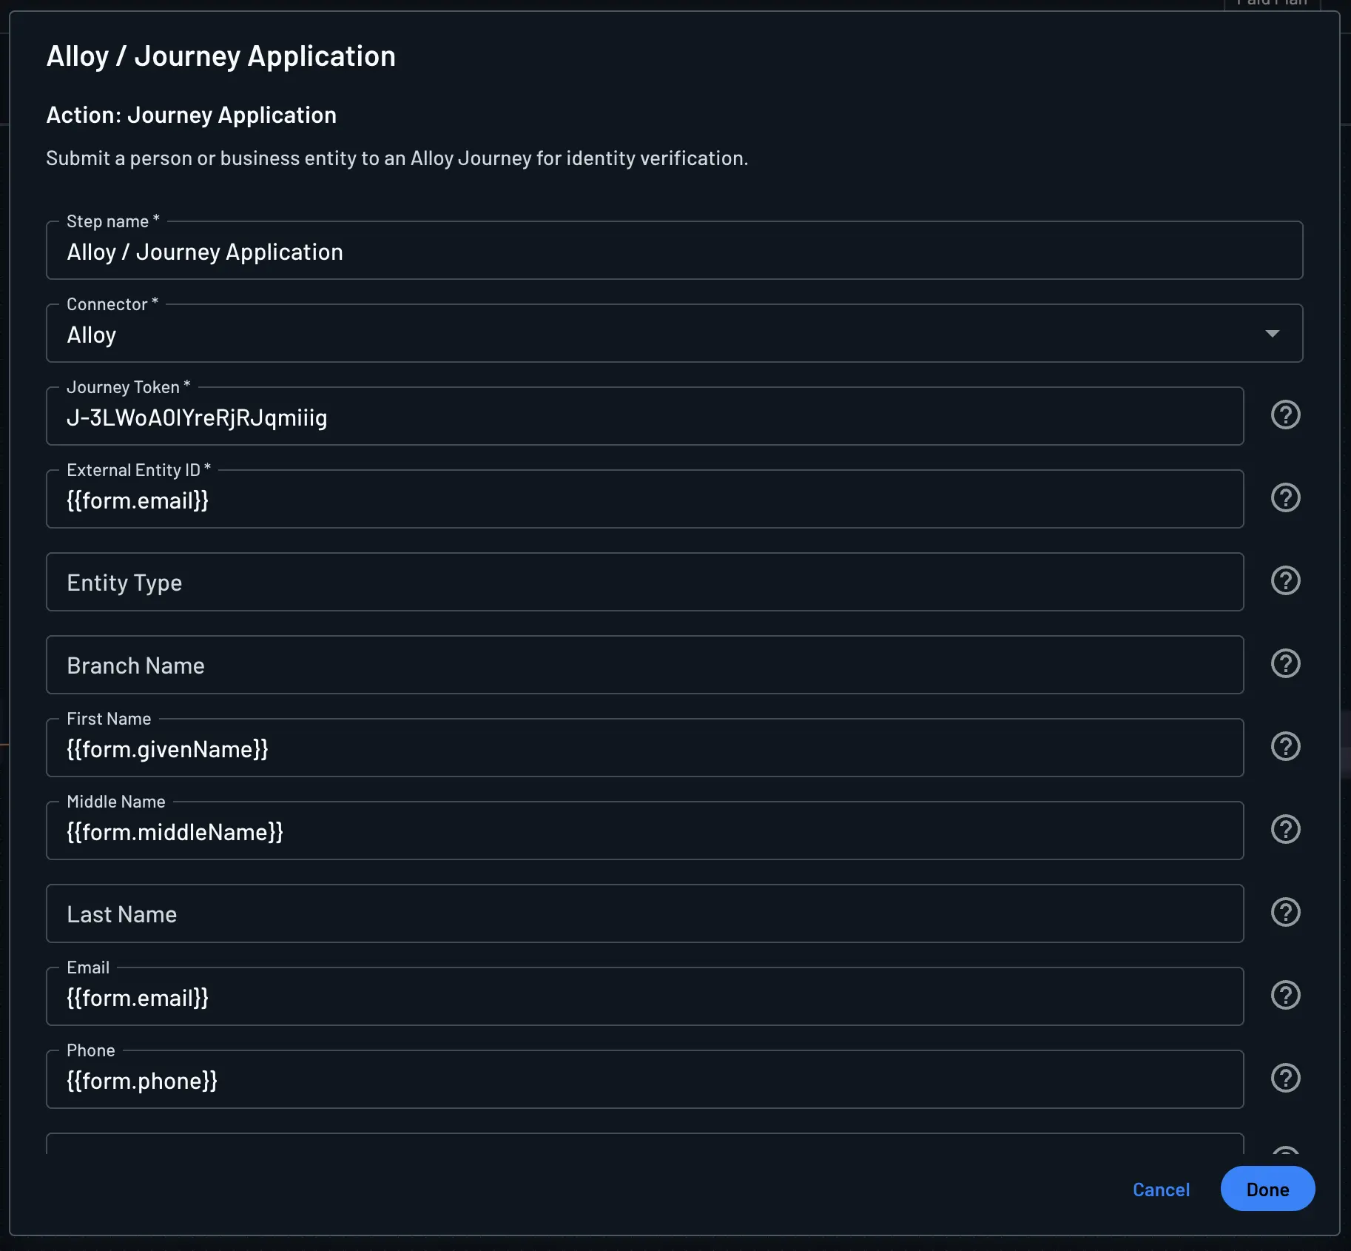1351x1251 pixels.
Task: Click help icon beside Last Name
Action: pyautogui.click(x=1285, y=912)
